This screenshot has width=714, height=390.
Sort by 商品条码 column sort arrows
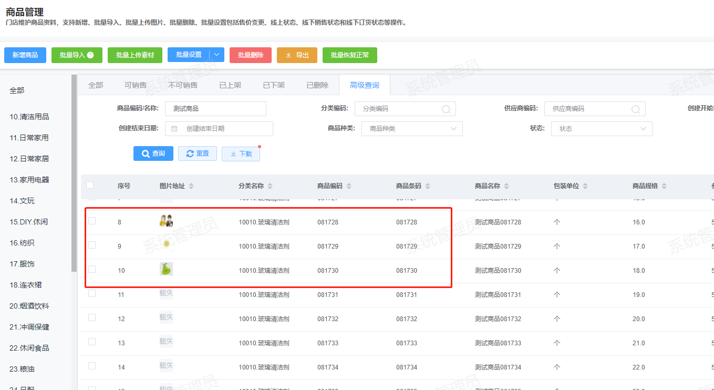427,186
